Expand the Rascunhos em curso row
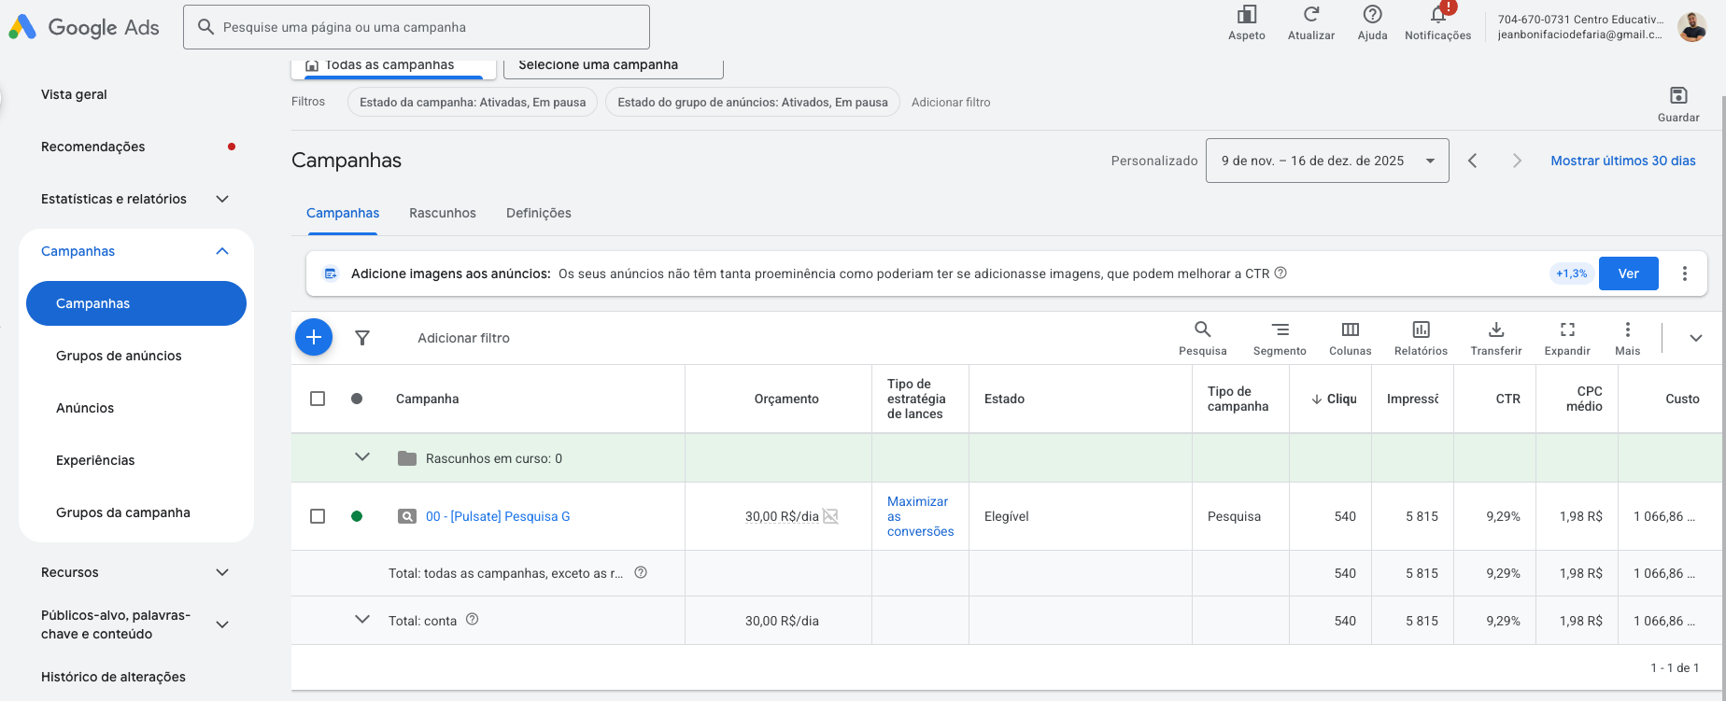Viewport: 1726px width, 701px height. point(362,457)
